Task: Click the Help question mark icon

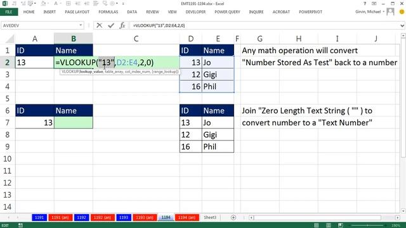Action: (365, 4)
